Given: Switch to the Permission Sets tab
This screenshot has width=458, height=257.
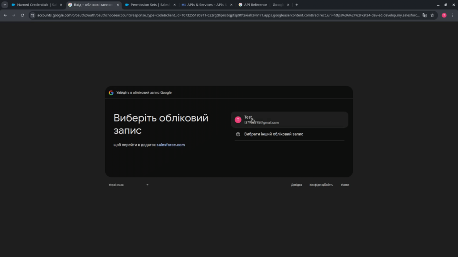Looking at the screenshot, I should 150,4.
